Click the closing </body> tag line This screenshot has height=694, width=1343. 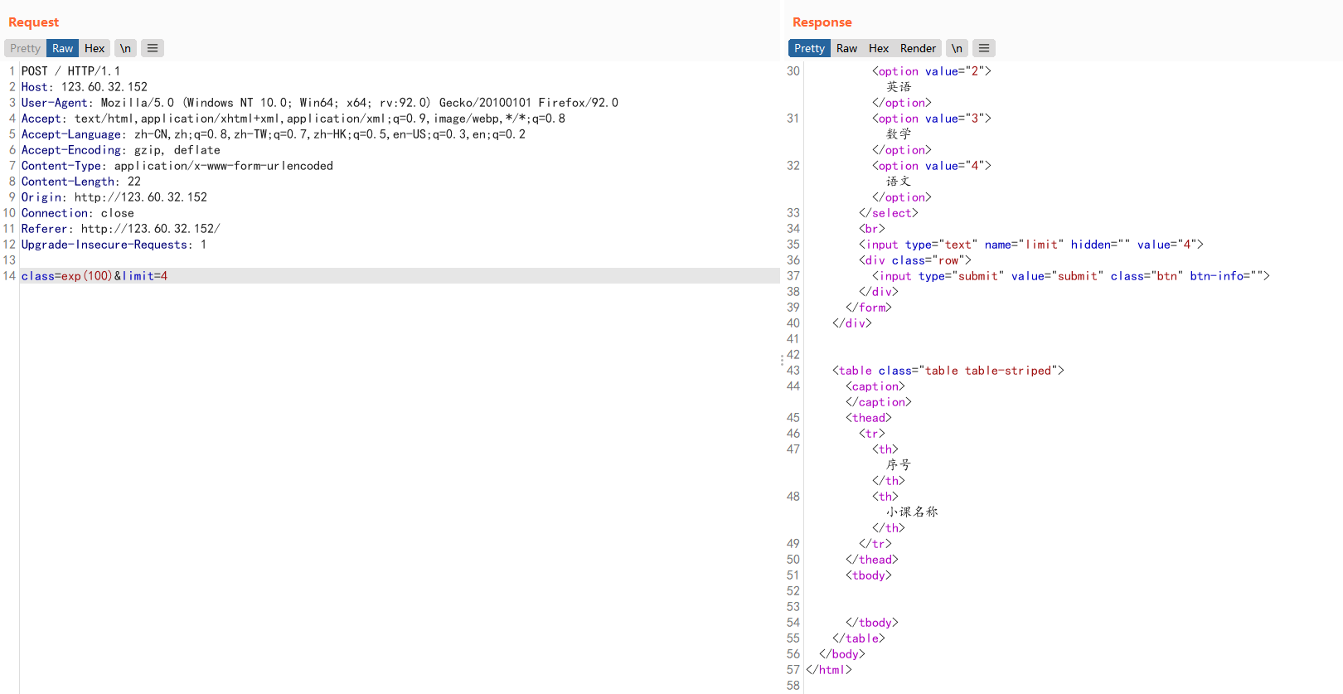click(842, 654)
